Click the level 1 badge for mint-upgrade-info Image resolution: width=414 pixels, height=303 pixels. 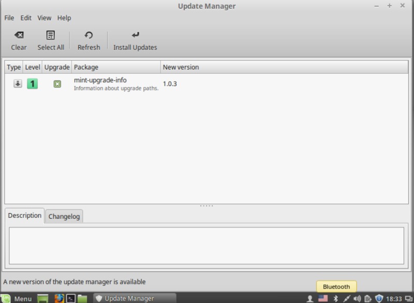pyautogui.click(x=32, y=84)
